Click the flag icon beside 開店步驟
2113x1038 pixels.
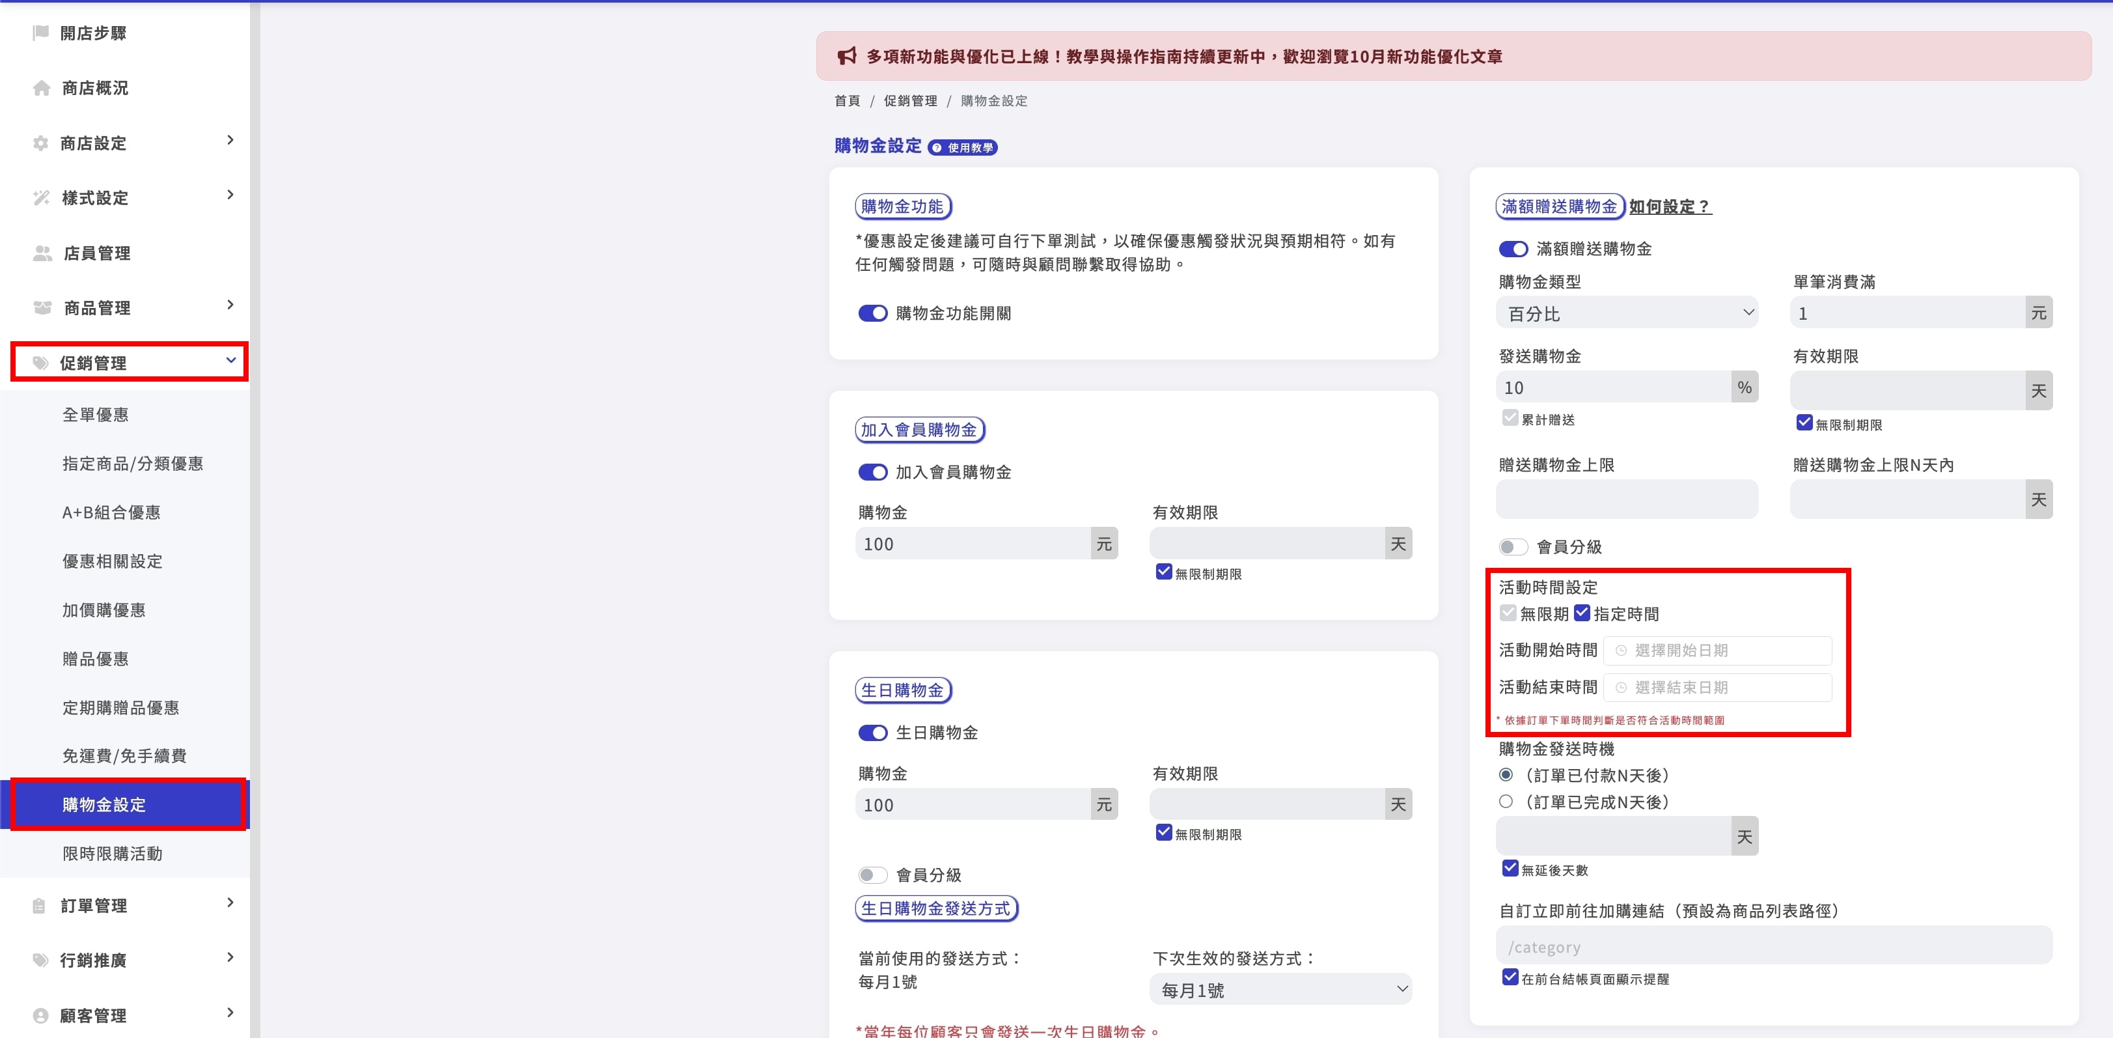tap(41, 33)
